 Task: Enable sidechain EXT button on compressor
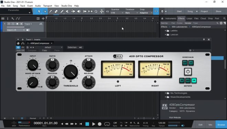(x=185, y=63)
